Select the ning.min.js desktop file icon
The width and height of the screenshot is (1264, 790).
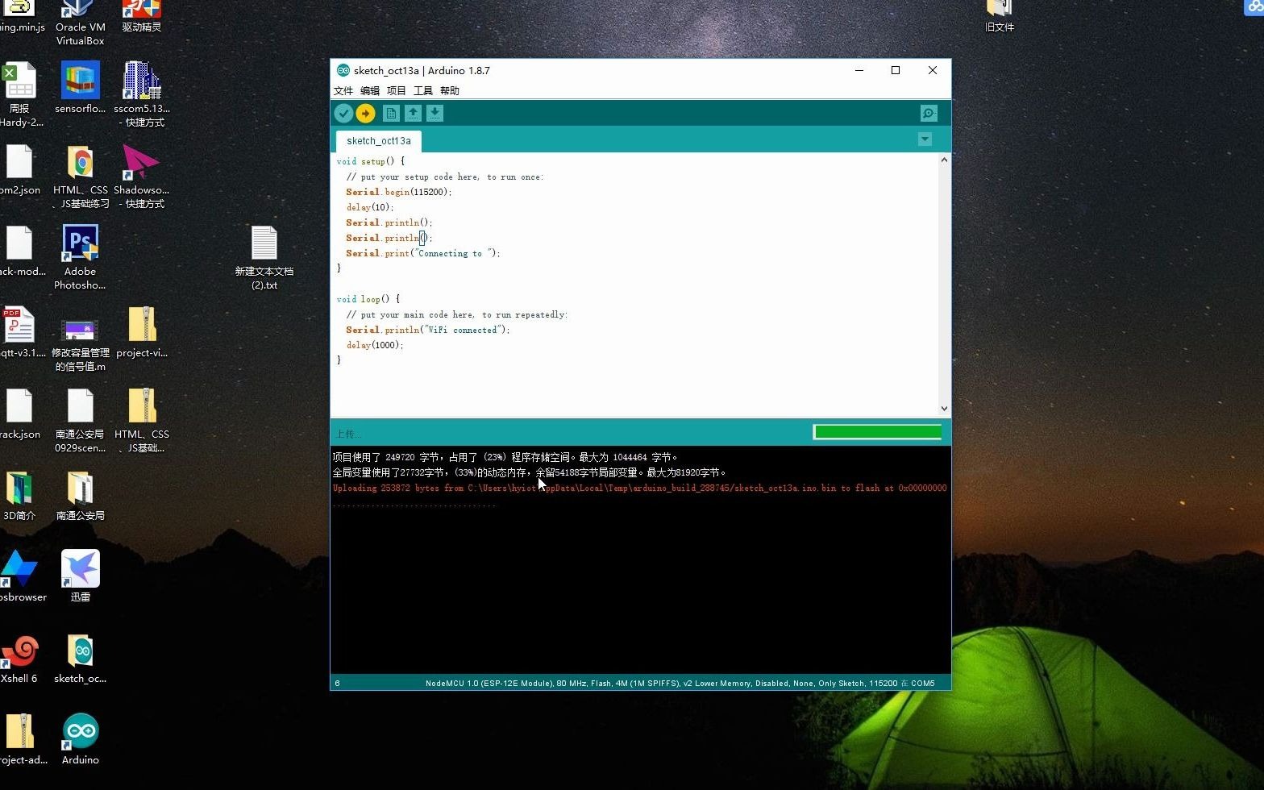tap(21, 16)
